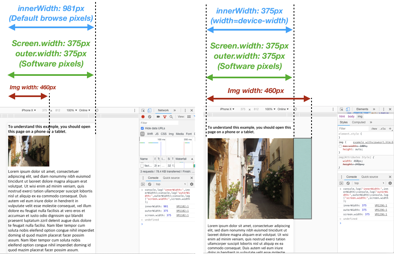Image resolution: width=394 pixels, height=254 pixels.
Task: Open the 100% zoom level dropdown
Action: click(72, 110)
